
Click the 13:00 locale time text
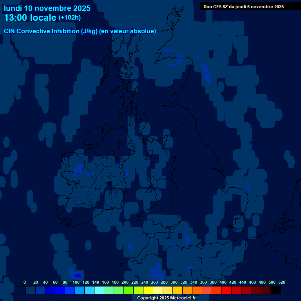coord(30,18)
